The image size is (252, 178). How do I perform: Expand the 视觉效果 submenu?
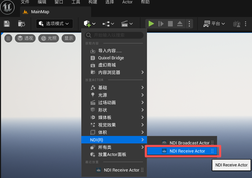click(114, 125)
